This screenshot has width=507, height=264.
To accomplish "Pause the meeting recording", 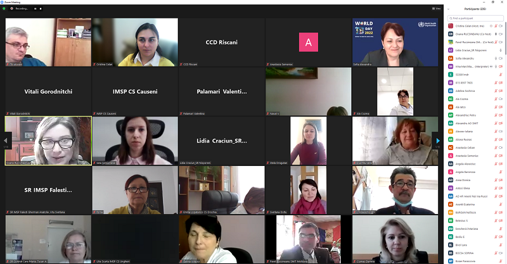I will [35, 8].
